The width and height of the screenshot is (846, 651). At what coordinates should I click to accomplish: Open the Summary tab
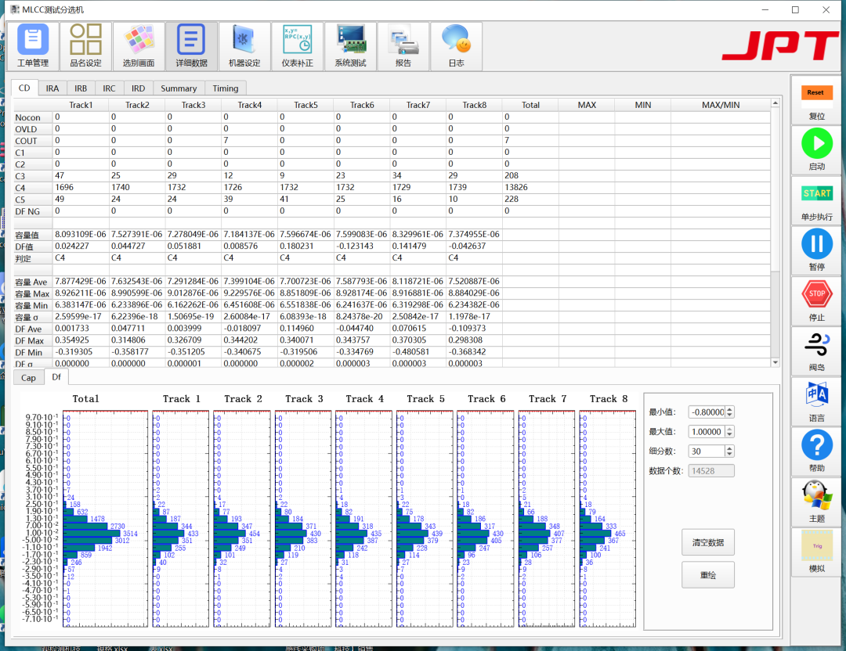click(179, 88)
